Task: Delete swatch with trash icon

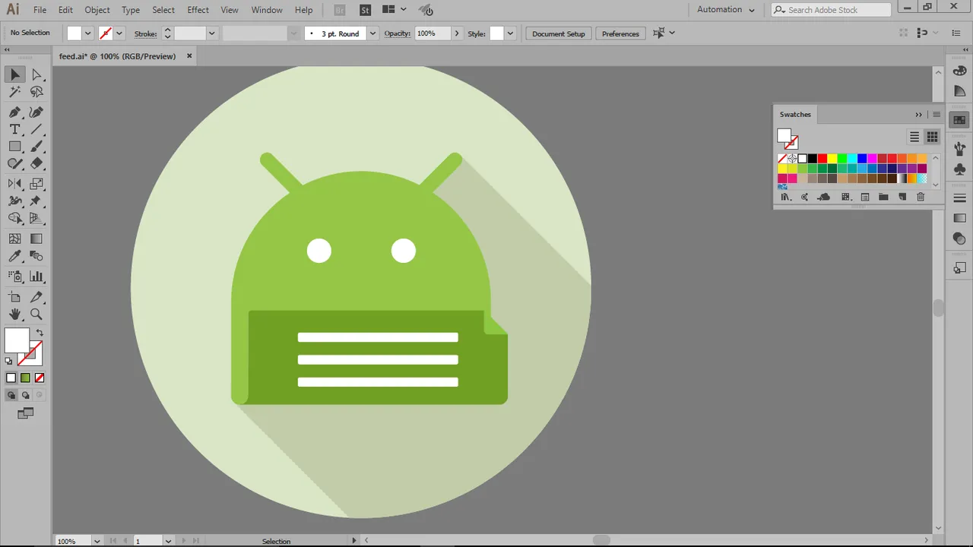Action: (x=921, y=198)
